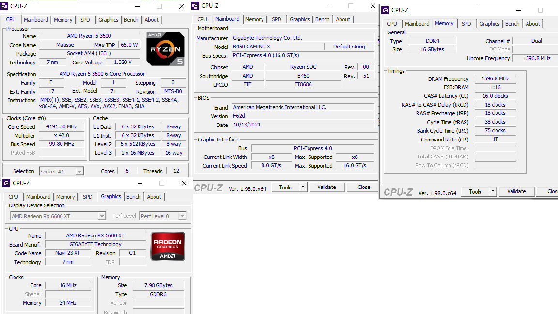Open SPD tab in the CPU window
Image resolution: width=558 pixels, height=314 pixels.
(85, 20)
